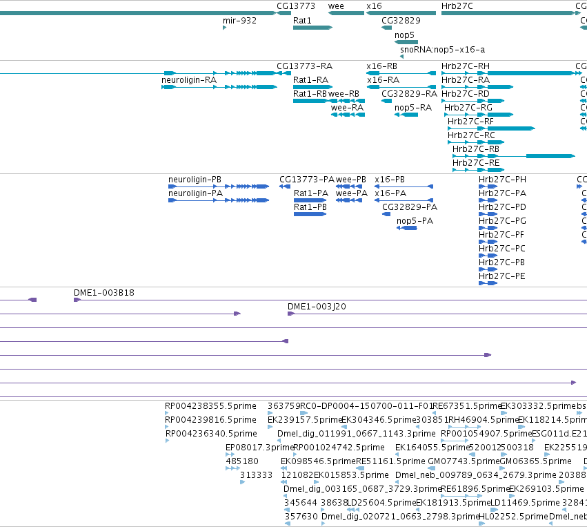This screenshot has width=587, height=527.
Task: Select the EK239157.5prime EST label
Action: click(x=305, y=420)
